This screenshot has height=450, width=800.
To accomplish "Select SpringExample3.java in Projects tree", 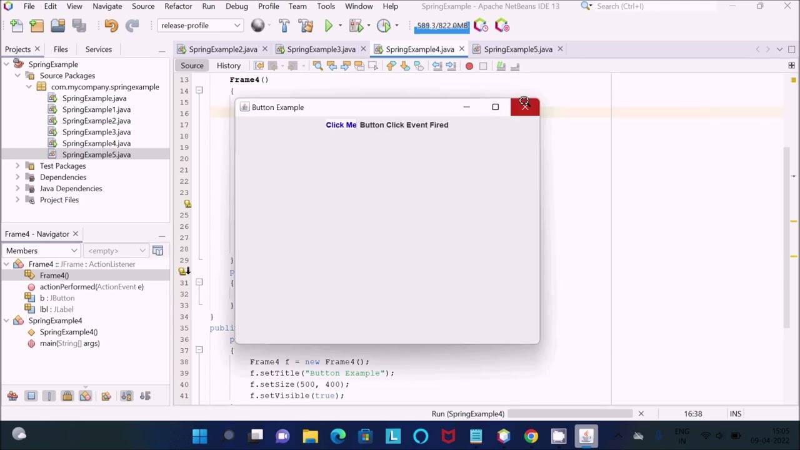I will [x=96, y=132].
